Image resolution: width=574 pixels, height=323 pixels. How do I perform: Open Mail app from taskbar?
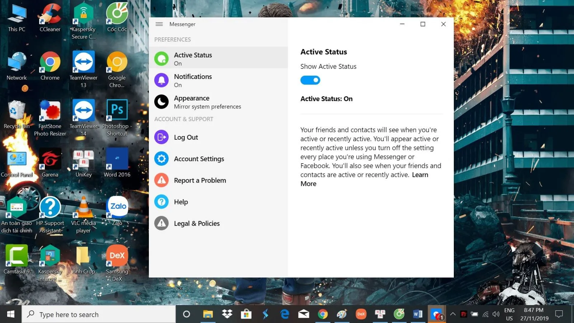(x=304, y=314)
